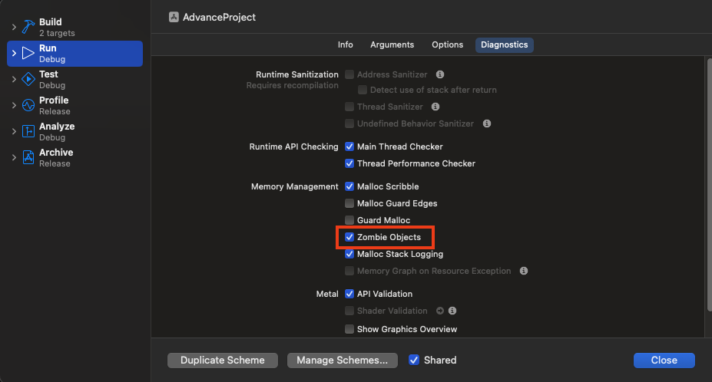
Task: Click the Profile waveform icon
Action: (x=28, y=105)
